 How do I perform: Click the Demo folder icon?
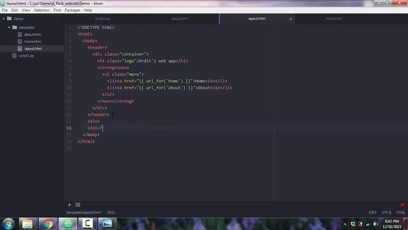pos(10,19)
